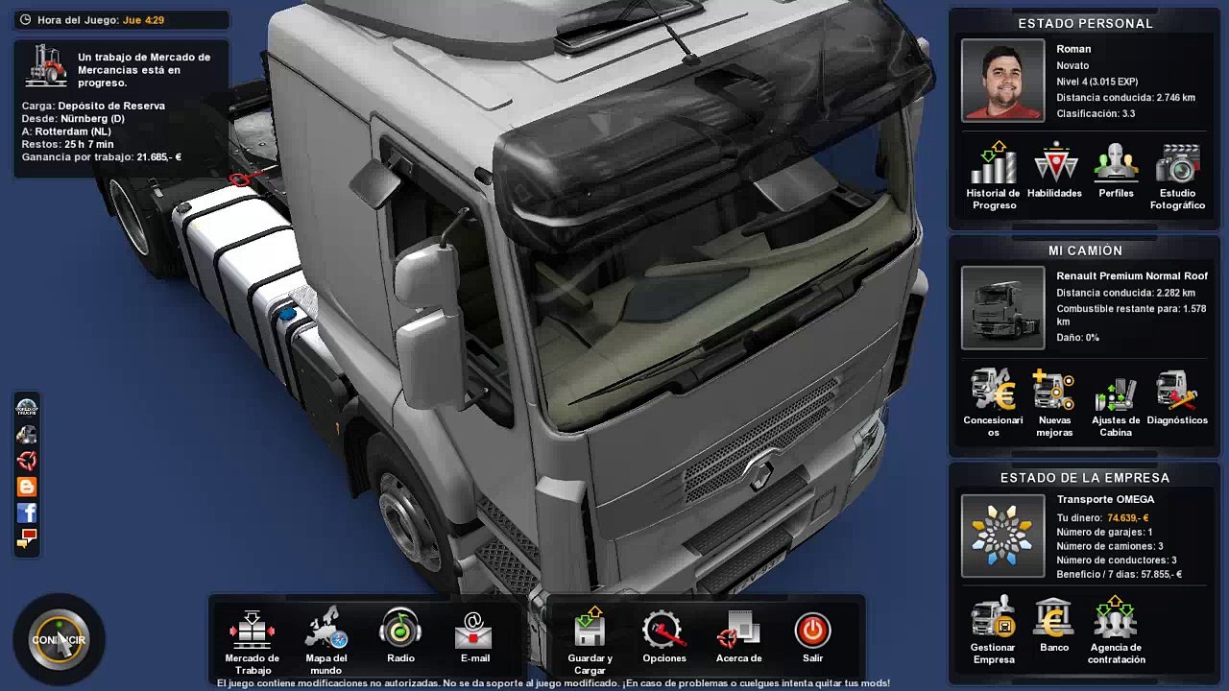
Task: Click the 'A: Rotterdam (NL)' destination text
Action: pos(66,131)
